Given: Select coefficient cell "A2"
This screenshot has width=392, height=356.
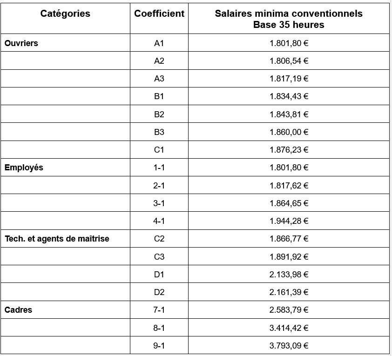Looking at the screenshot, I should click(x=159, y=61).
